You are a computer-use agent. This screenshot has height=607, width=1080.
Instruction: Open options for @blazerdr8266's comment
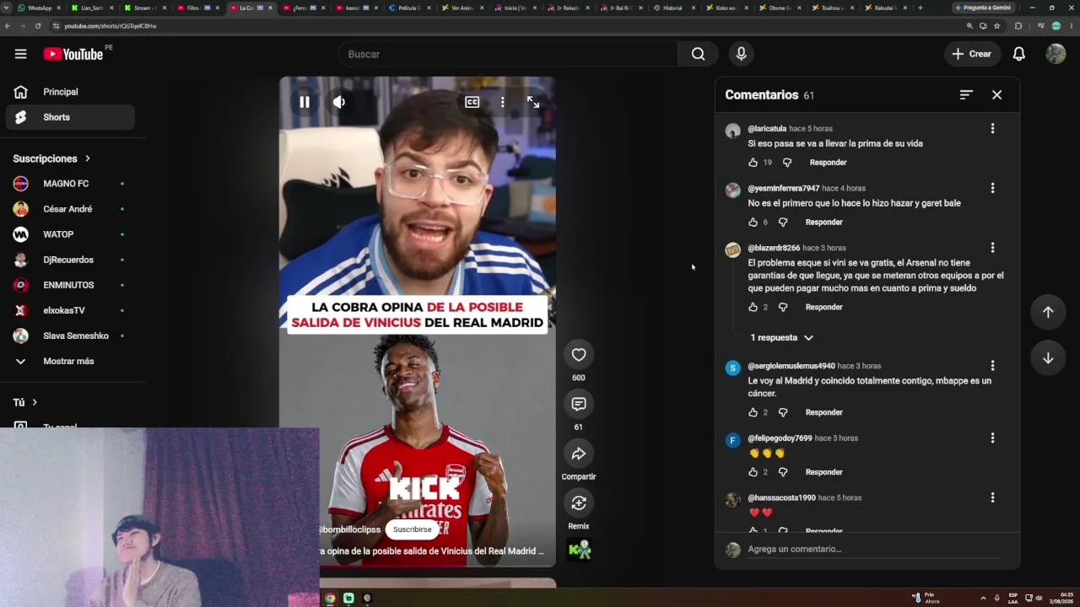click(992, 248)
